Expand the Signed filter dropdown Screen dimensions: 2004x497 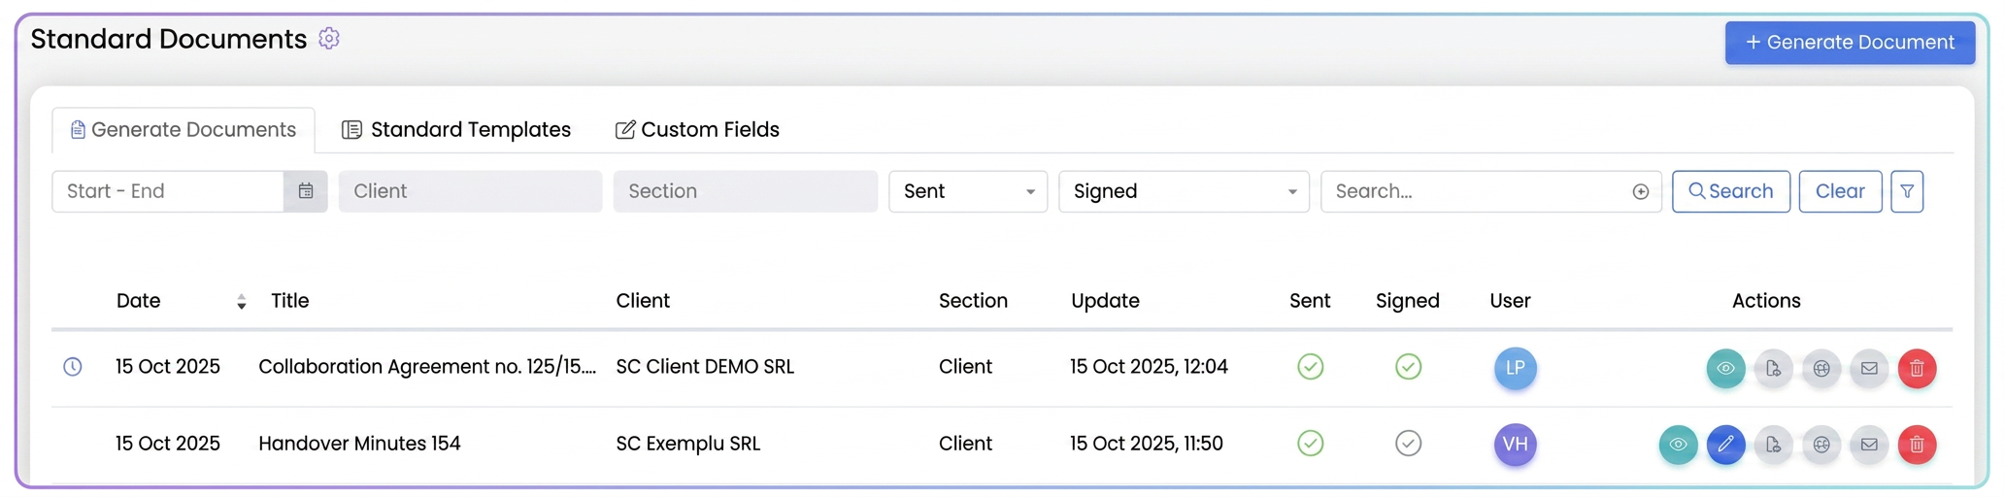[x=1184, y=191]
